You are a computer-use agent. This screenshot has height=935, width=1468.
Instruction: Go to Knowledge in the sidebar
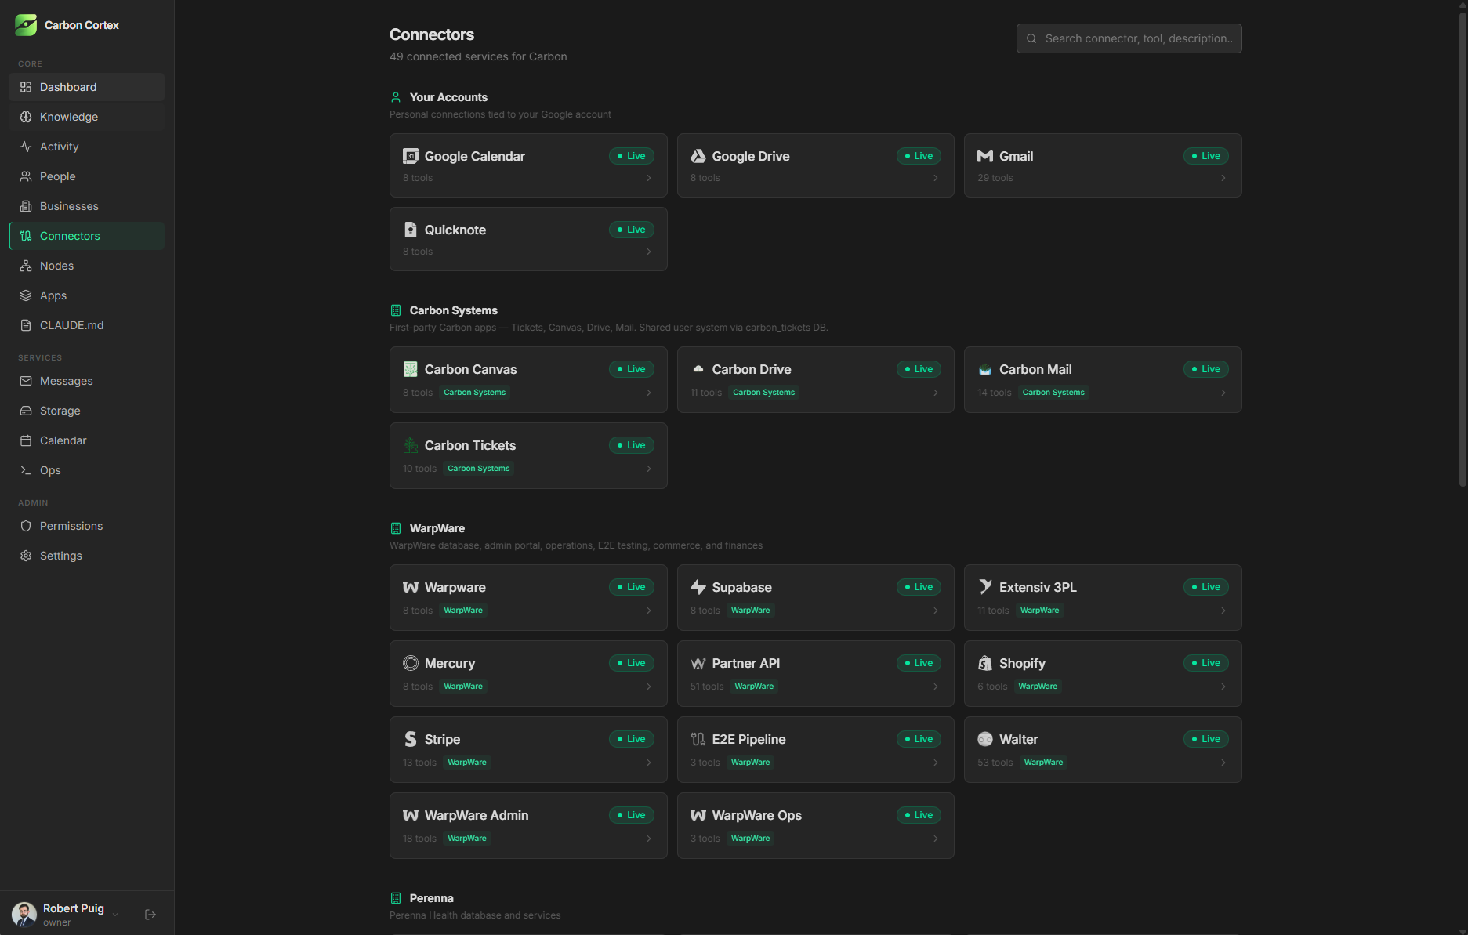click(86, 117)
